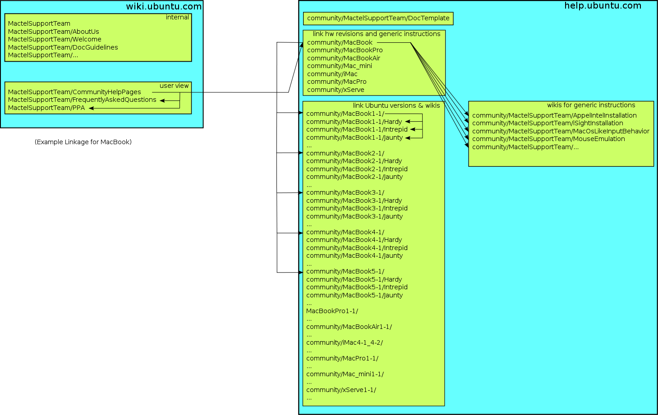This screenshot has height=415, width=658.
Task: Select community/MacBook1-1/ entry
Action: click(x=345, y=114)
